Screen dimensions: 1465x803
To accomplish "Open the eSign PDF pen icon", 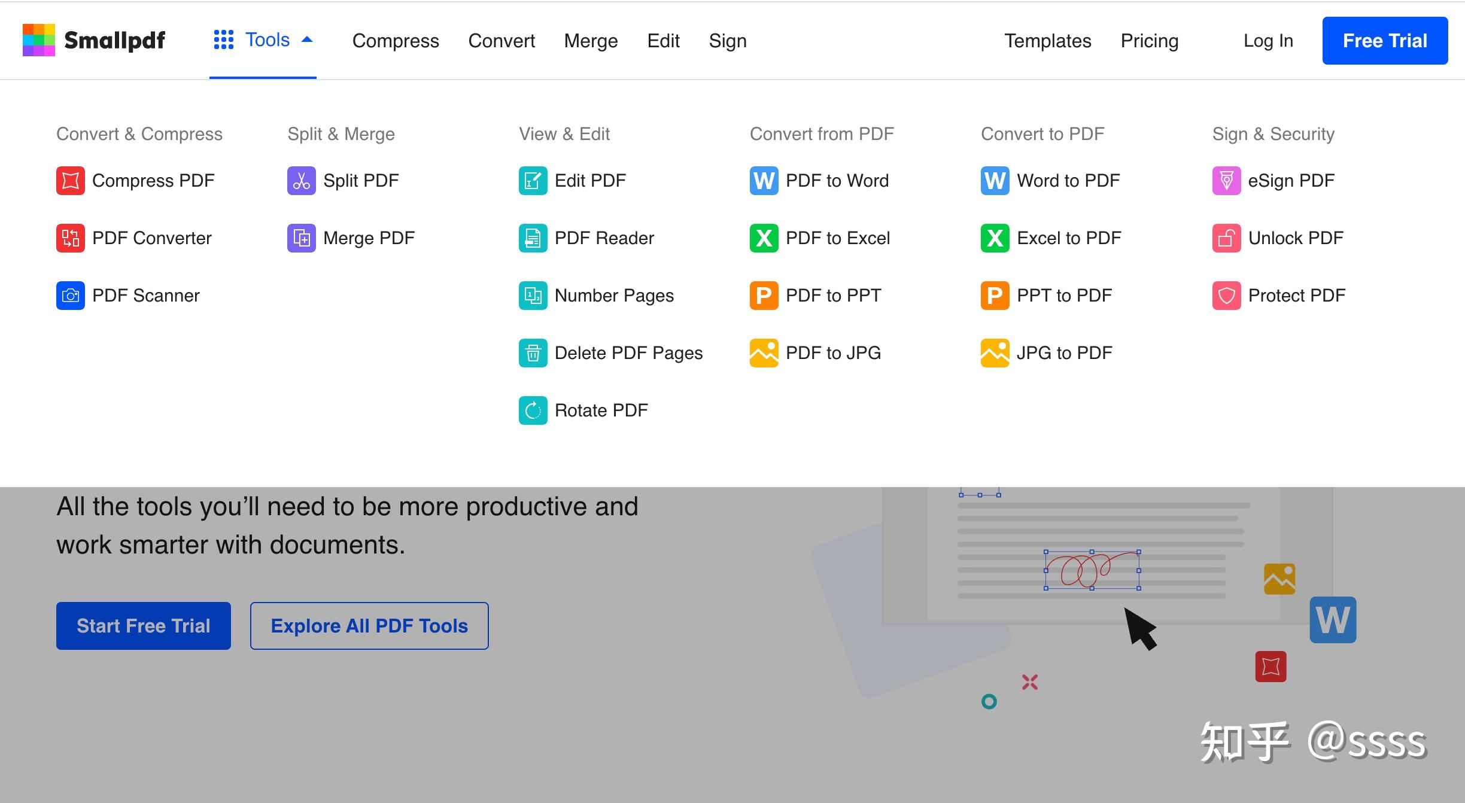I will click(x=1226, y=181).
